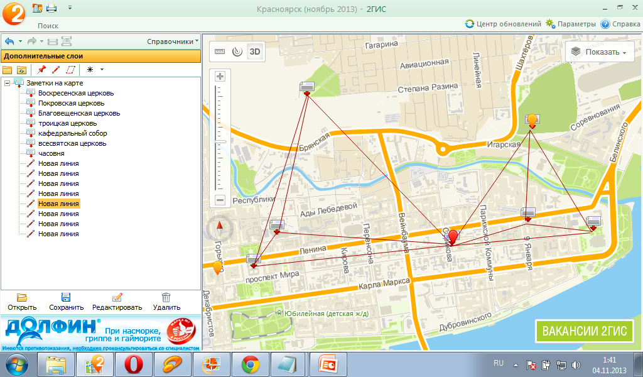643x377 pixels.
Task: Toggle the 3D map view button
Action: (255, 52)
